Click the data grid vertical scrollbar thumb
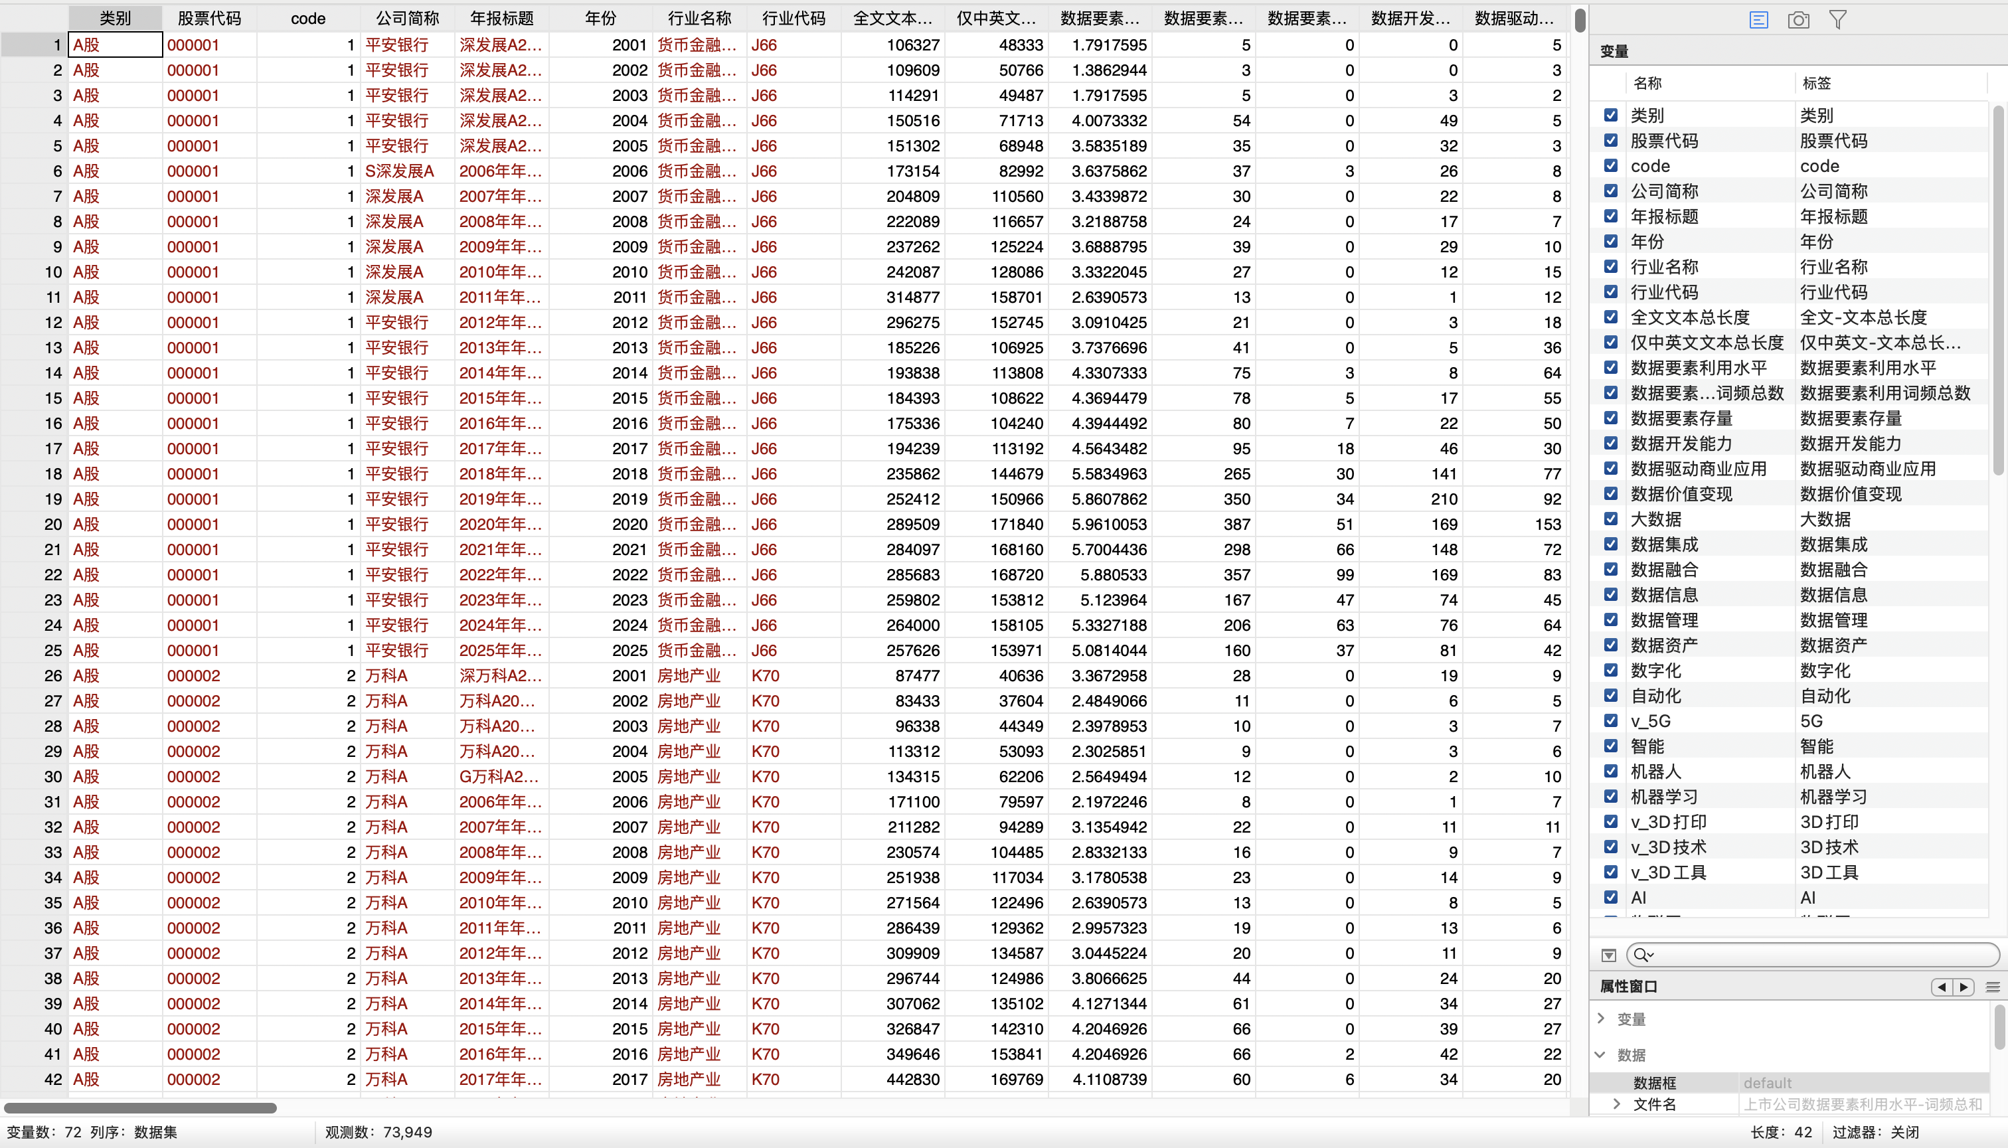The width and height of the screenshot is (2008, 1148). [1580, 20]
